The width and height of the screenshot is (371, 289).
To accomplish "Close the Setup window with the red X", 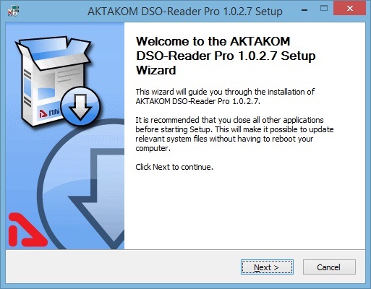I will [x=350, y=9].
